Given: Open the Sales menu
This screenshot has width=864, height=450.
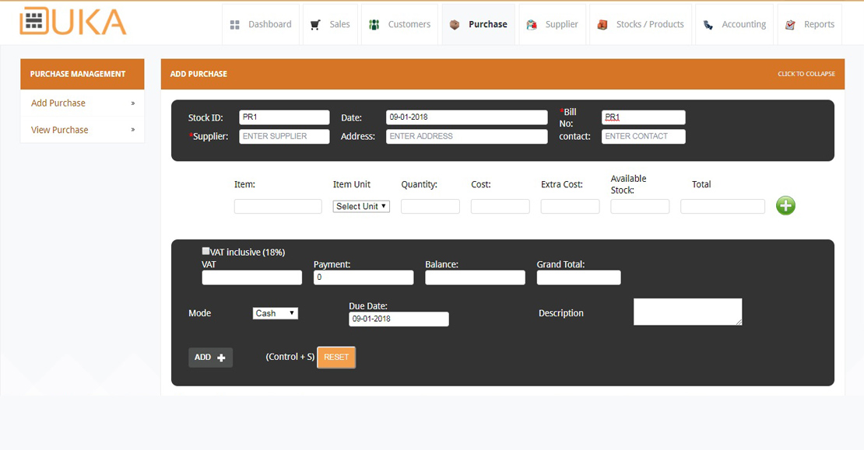Looking at the screenshot, I should point(330,24).
